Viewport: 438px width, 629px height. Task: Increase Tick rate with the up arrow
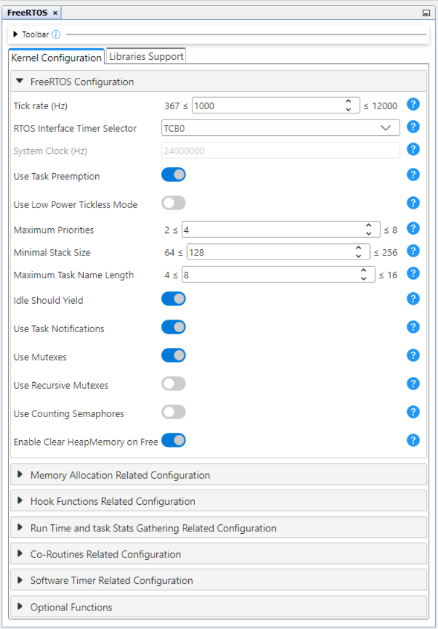coord(349,102)
